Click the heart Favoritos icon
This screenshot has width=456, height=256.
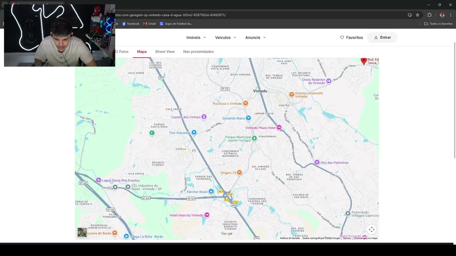tap(342, 37)
